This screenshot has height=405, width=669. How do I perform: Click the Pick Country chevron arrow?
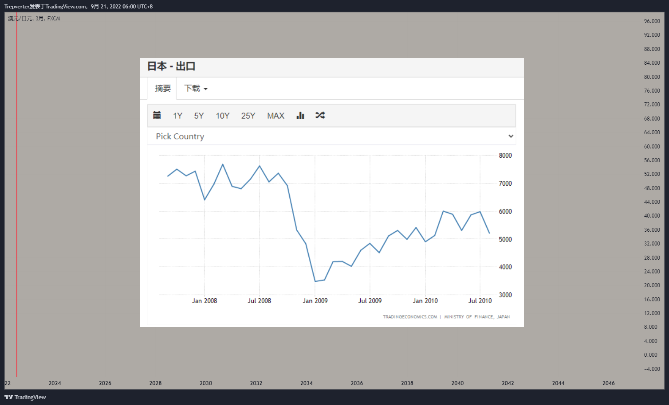coord(511,136)
